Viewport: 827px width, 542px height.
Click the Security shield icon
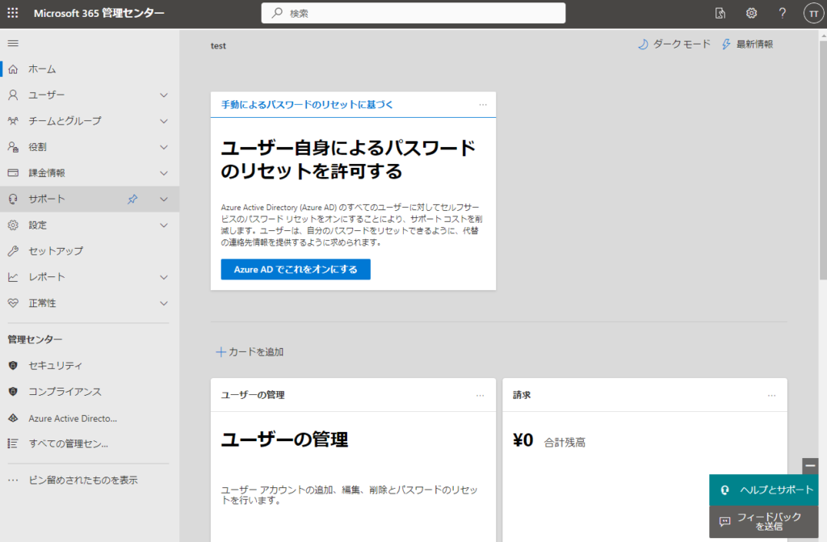click(x=13, y=365)
